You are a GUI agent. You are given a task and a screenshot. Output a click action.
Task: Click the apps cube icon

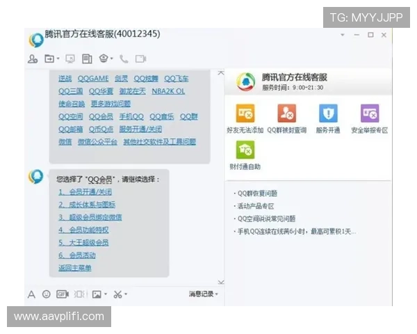[104, 58]
